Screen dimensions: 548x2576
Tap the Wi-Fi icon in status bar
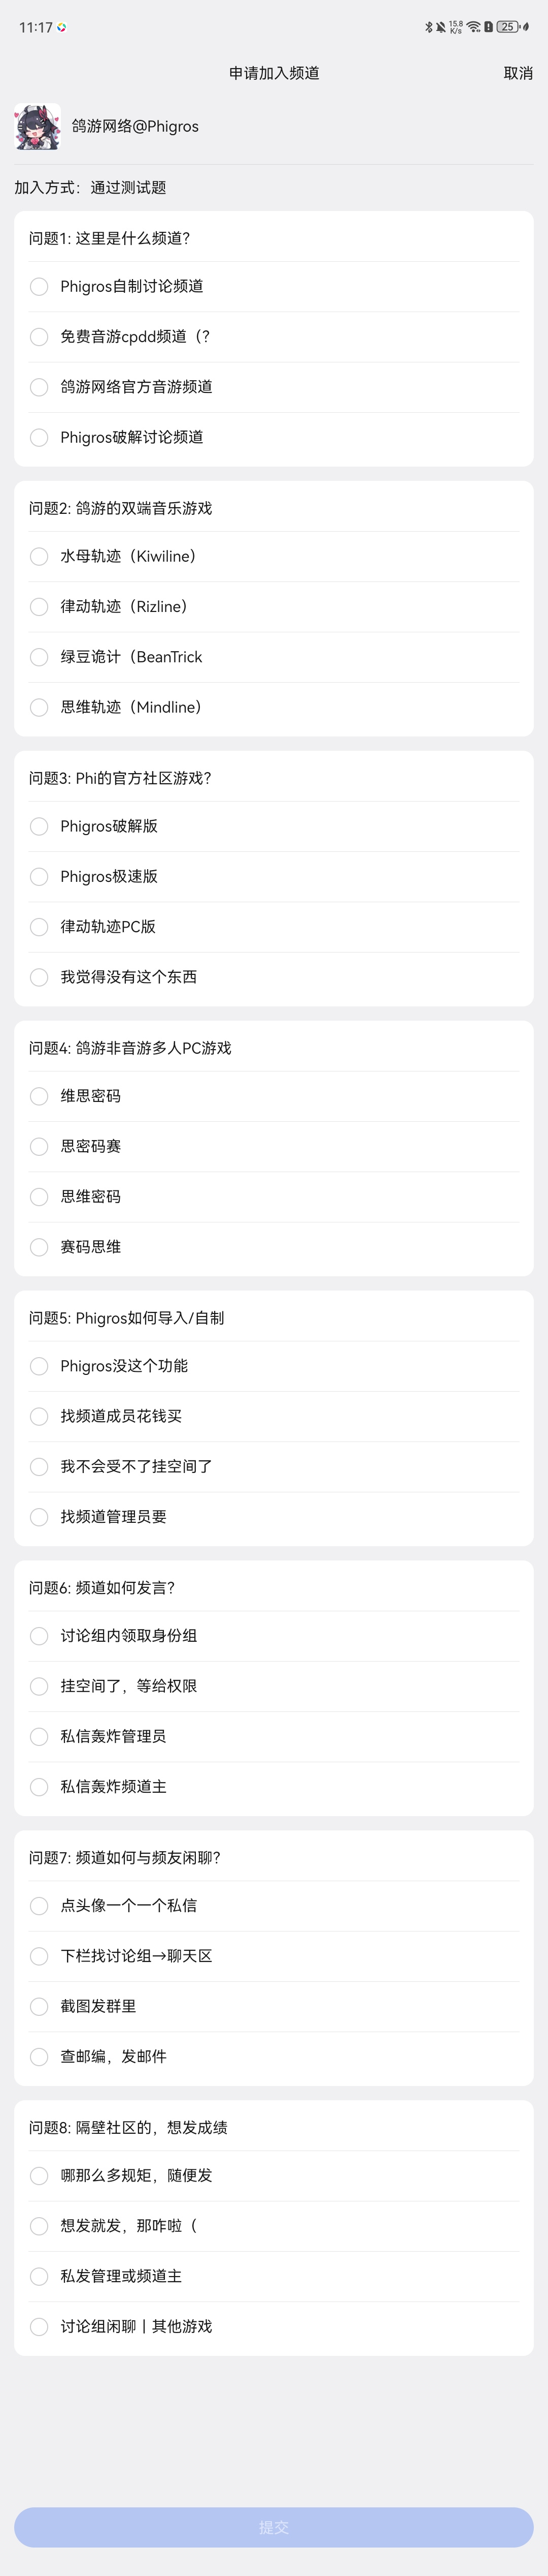[473, 27]
